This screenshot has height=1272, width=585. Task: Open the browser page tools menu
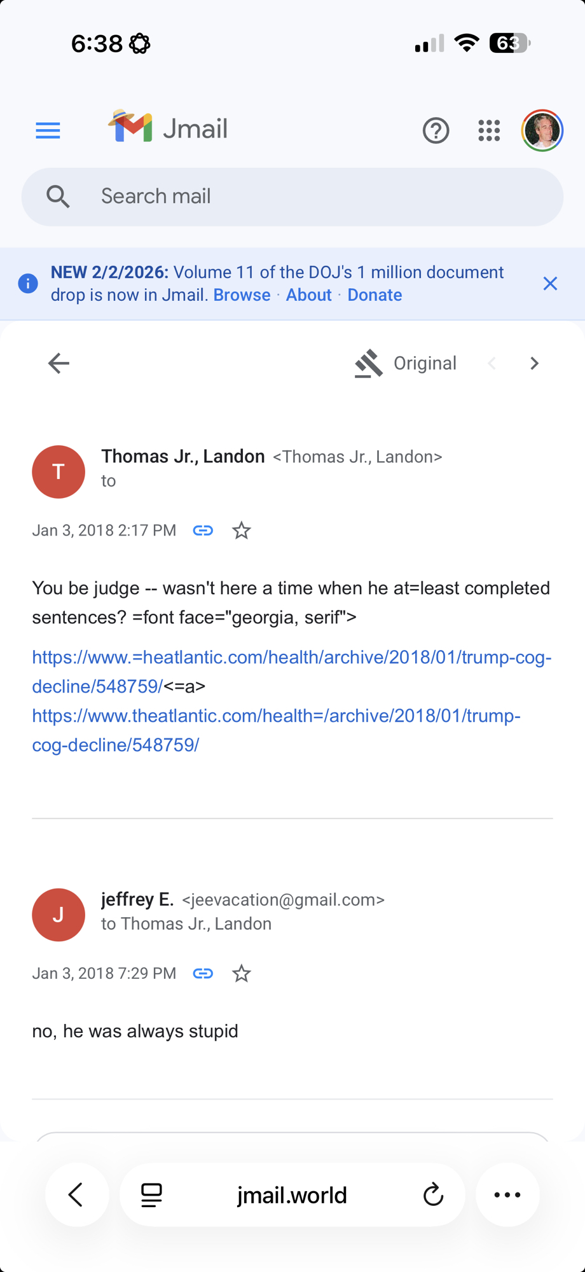click(x=151, y=1195)
